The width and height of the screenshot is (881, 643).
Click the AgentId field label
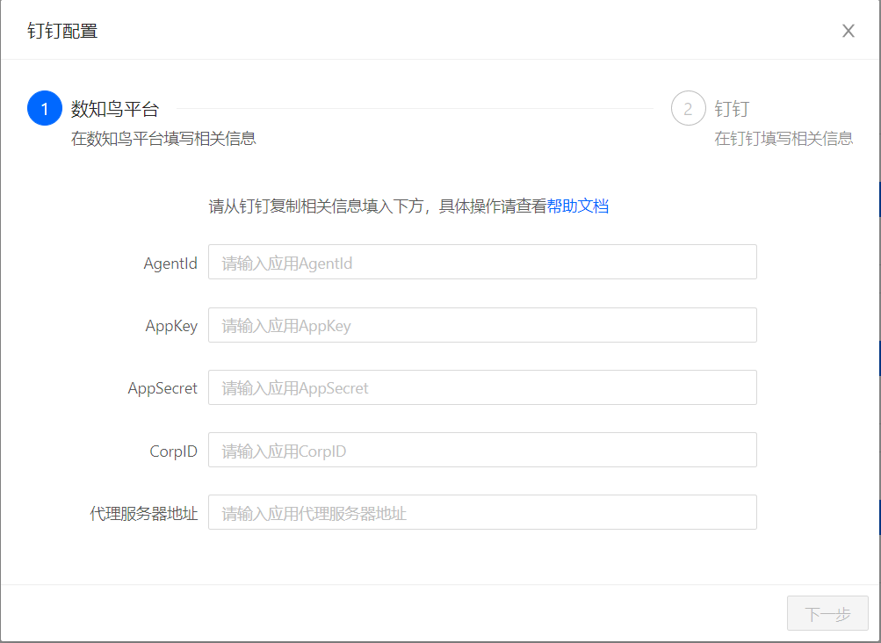click(x=170, y=263)
